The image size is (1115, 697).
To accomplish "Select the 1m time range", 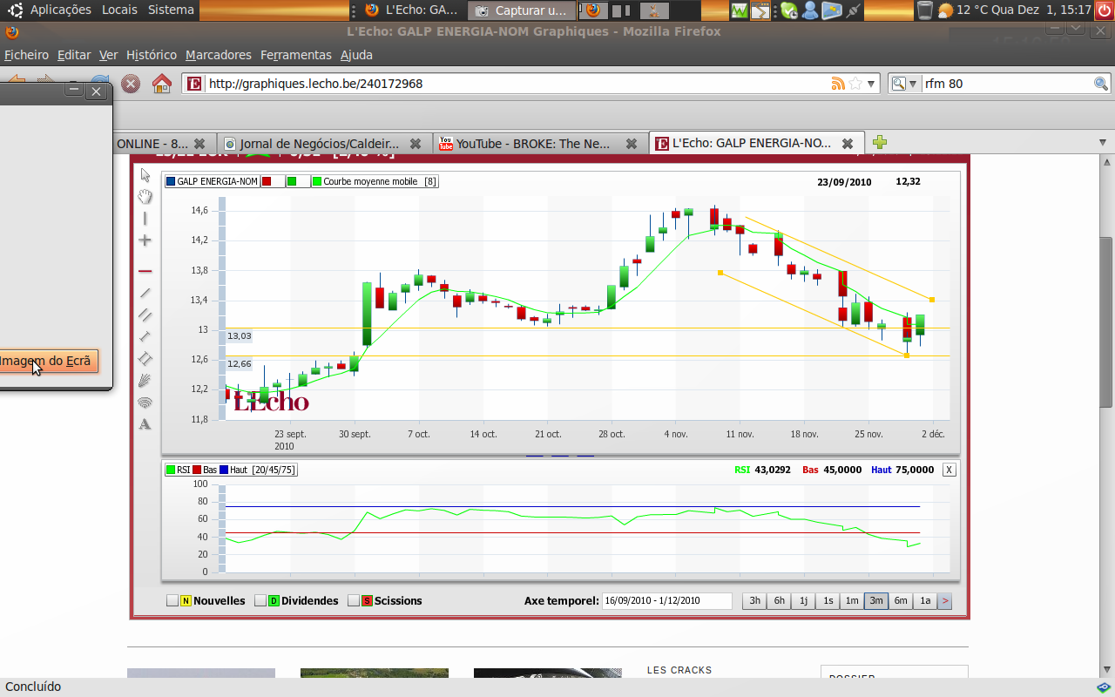I will click(x=853, y=600).
